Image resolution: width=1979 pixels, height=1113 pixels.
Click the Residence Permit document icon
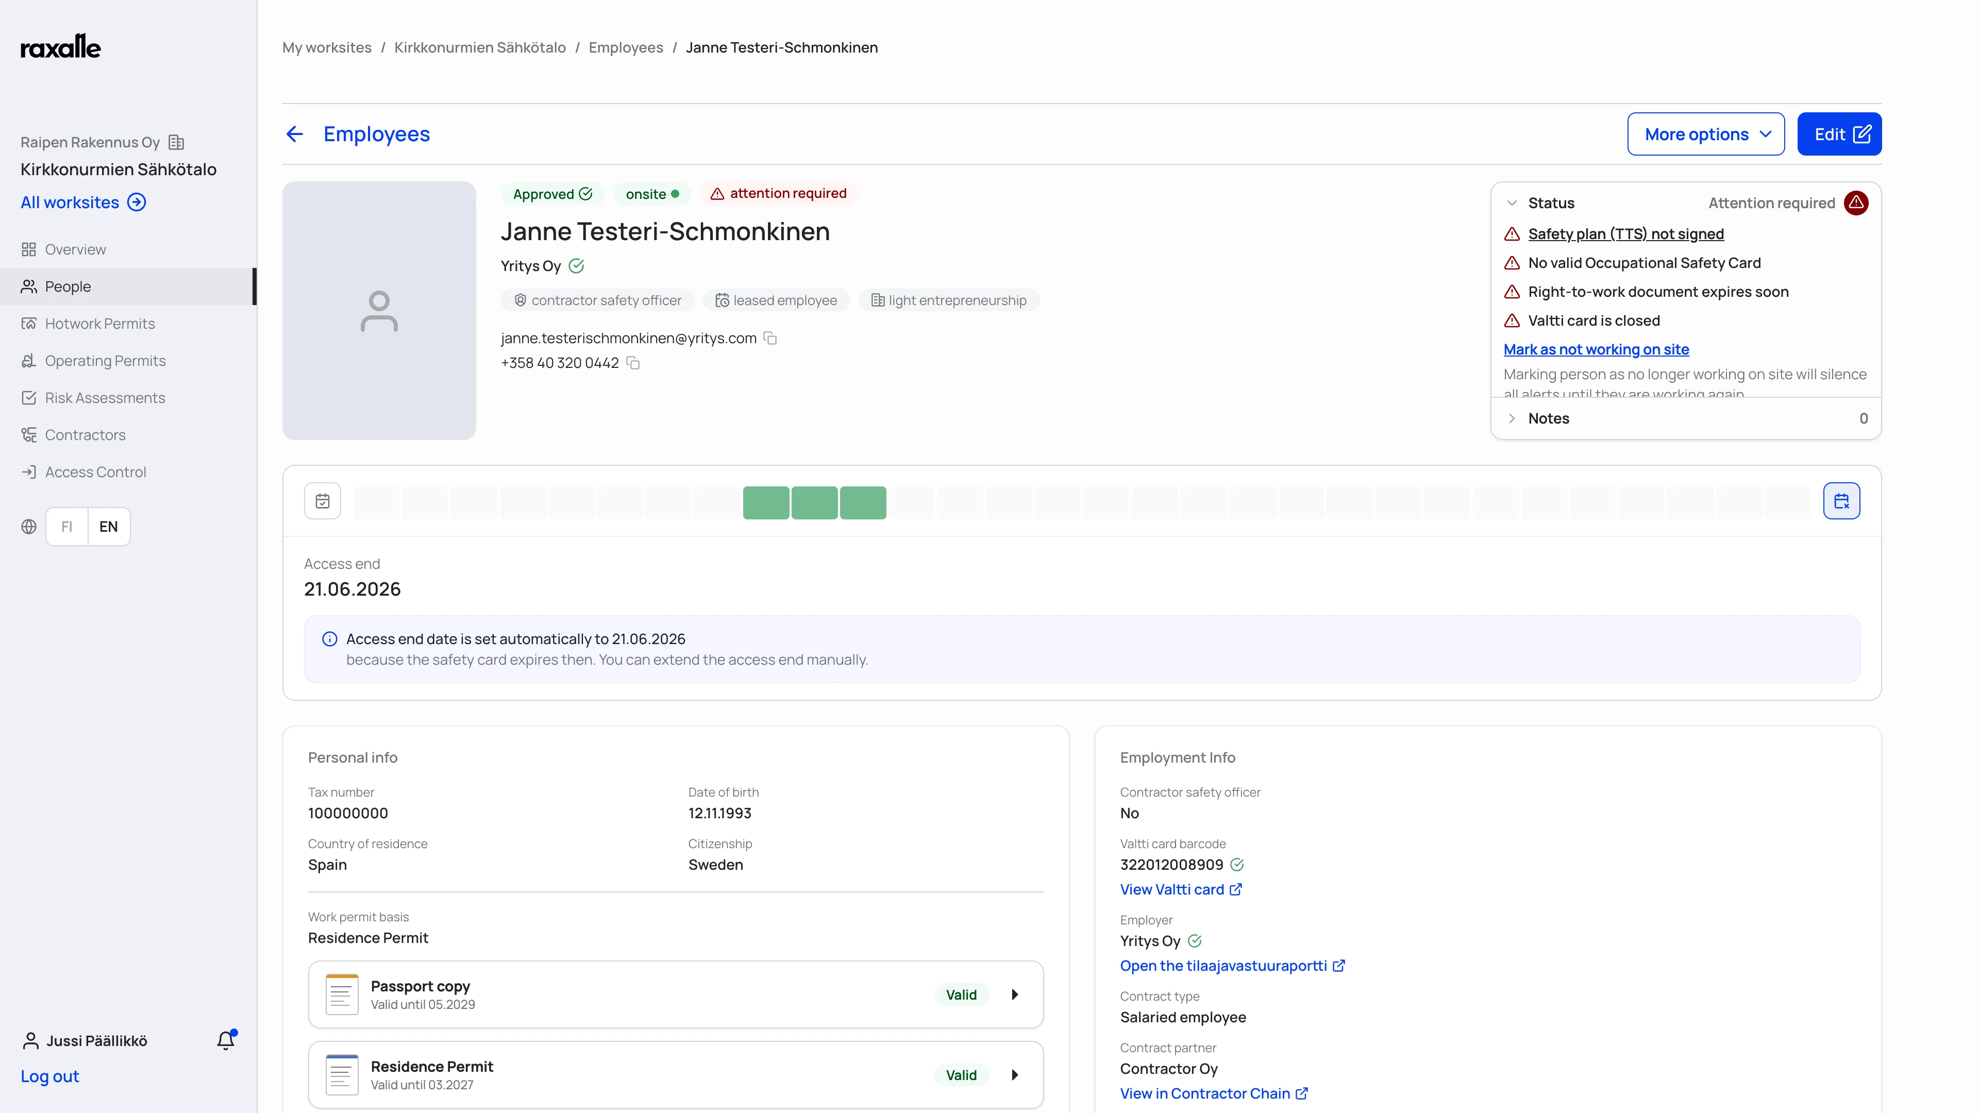click(x=342, y=1074)
